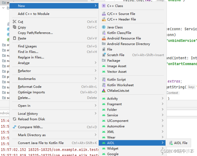Viewport: 197px width, 156px height.
Task: Expand the Activity submenu arrow
Action: coord(163,98)
